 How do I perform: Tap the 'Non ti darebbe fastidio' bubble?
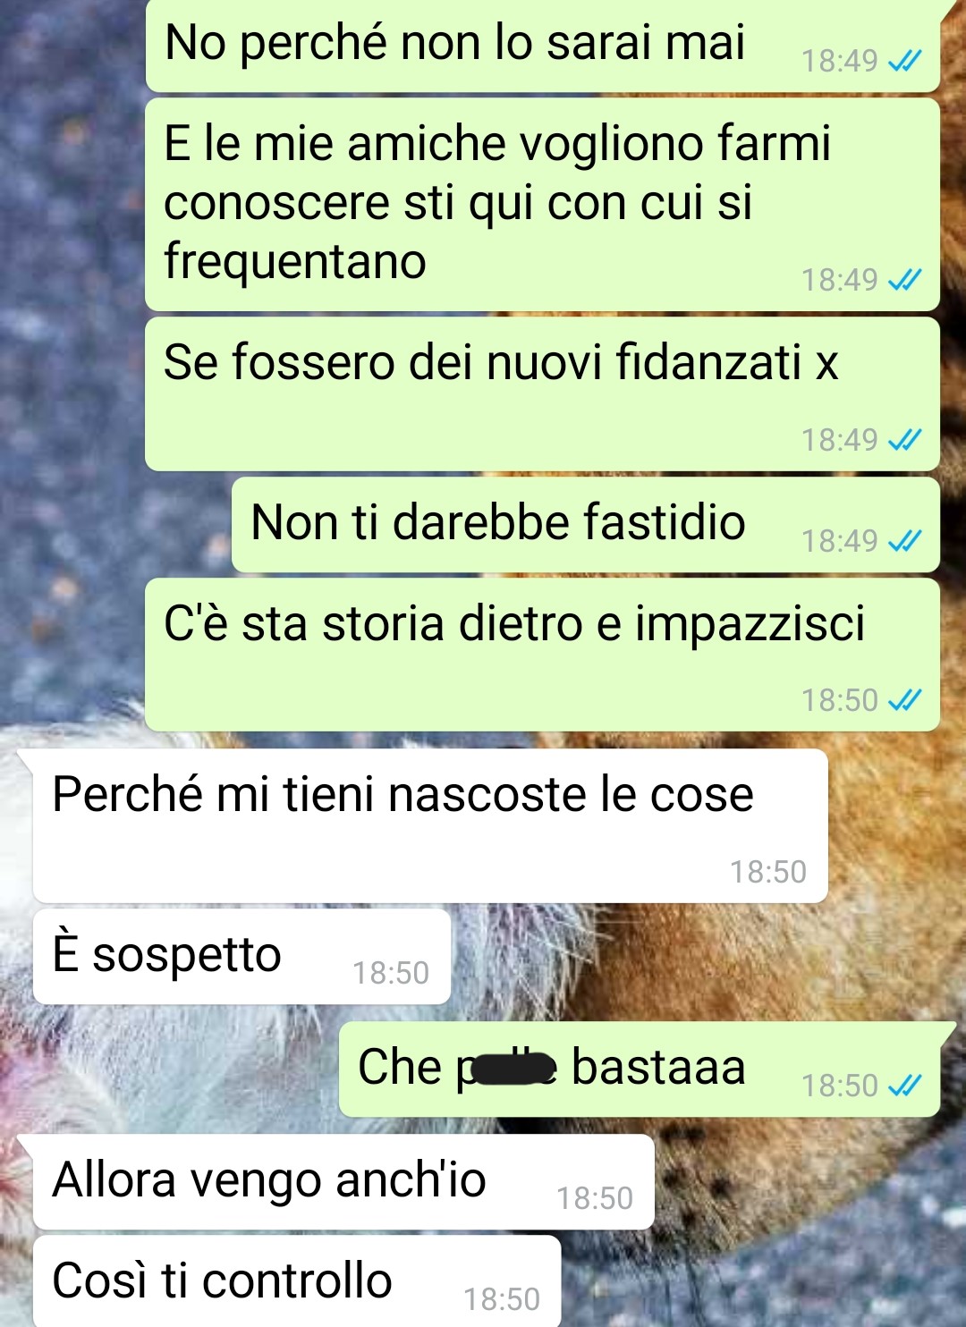(x=586, y=525)
